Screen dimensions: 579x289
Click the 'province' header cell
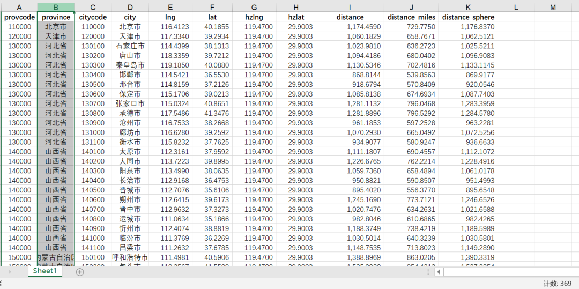[56, 17]
